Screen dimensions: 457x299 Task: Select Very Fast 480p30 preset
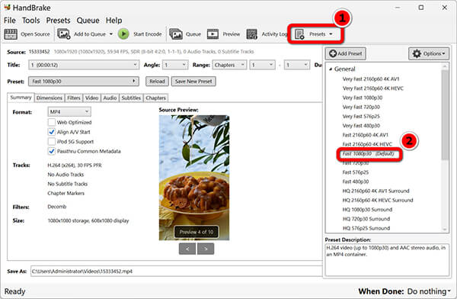pyautogui.click(x=361, y=126)
